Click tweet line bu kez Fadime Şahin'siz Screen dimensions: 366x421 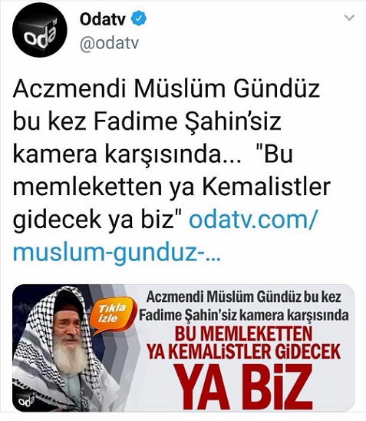pos(147,121)
